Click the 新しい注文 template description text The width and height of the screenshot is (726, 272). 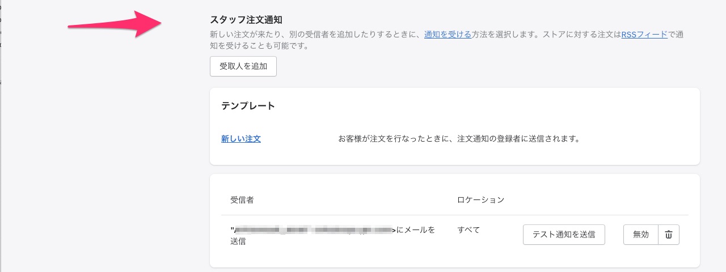click(458, 138)
